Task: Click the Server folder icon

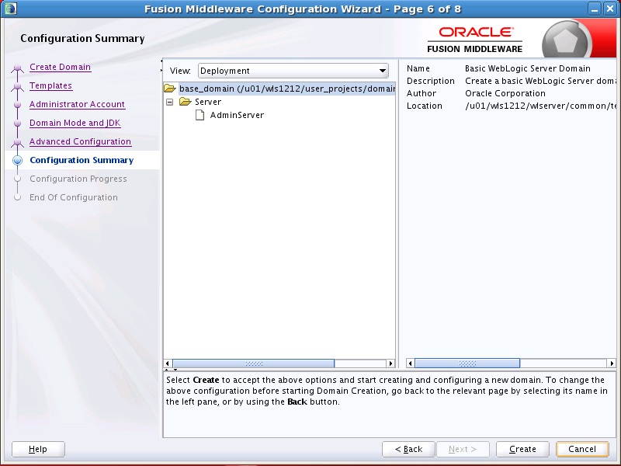Action: coord(186,102)
